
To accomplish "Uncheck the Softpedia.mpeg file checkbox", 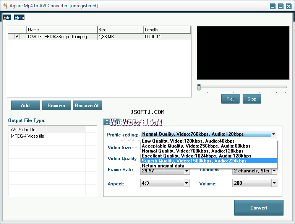I will 17,37.
